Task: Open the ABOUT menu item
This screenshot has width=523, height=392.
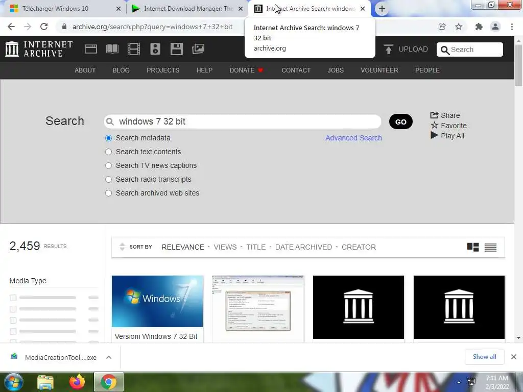Action: click(85, 70)
